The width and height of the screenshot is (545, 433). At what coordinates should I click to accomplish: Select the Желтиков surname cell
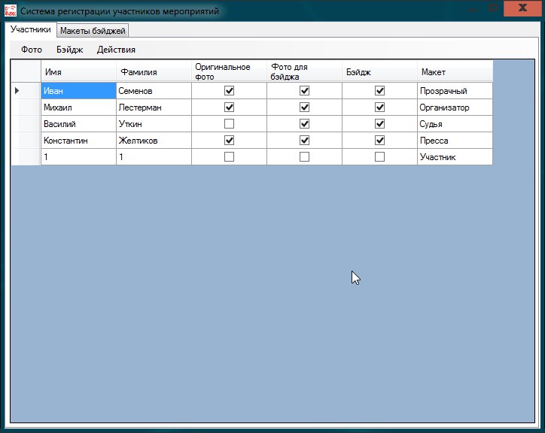pos(154,141)
